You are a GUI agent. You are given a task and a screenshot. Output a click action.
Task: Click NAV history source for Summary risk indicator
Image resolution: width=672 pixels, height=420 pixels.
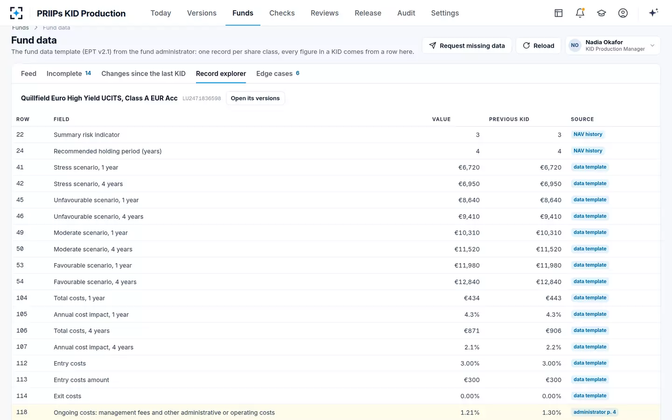(x=588, y=134)
